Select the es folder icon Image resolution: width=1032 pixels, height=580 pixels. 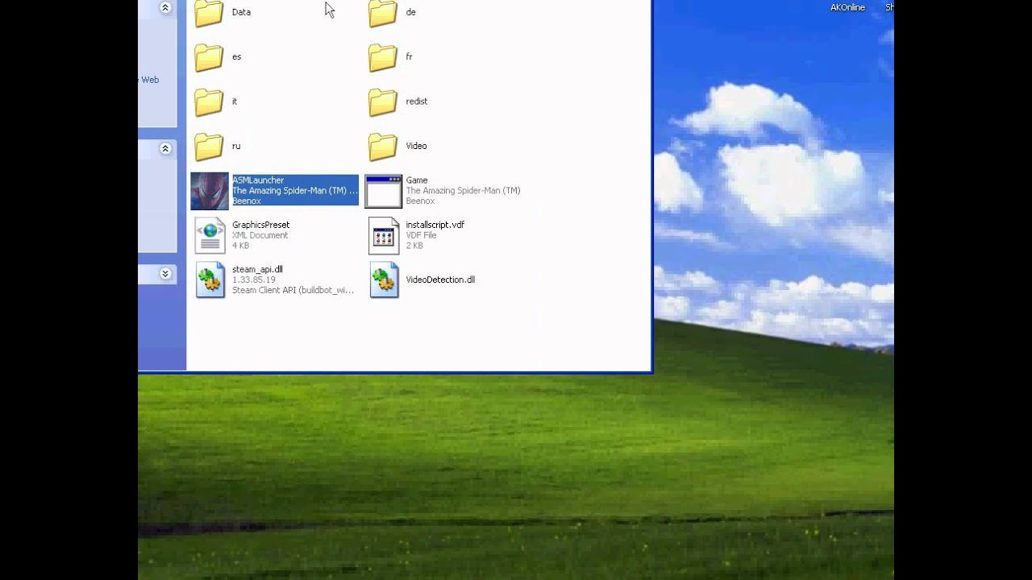click(x=209, y=57)
